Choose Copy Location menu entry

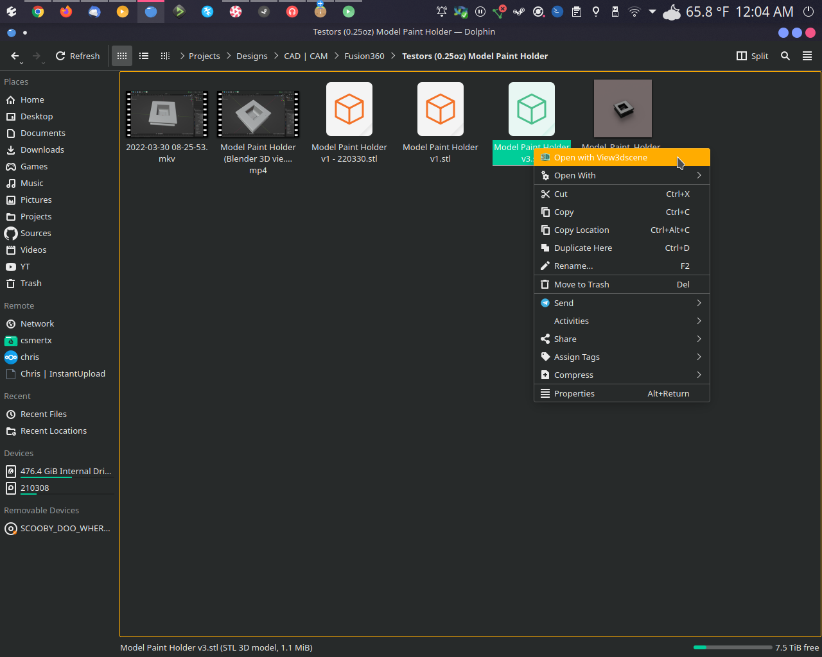tap(622, 230)
